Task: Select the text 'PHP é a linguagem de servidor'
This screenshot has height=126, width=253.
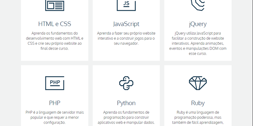Action: tap(50, 112)
